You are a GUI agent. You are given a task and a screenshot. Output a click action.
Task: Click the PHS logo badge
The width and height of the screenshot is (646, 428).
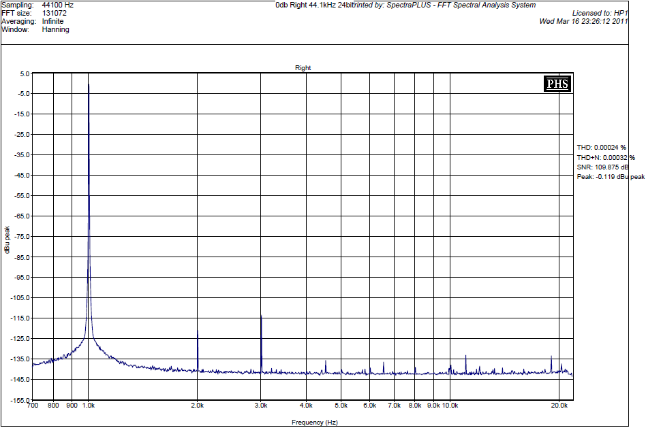coord(557,84)
